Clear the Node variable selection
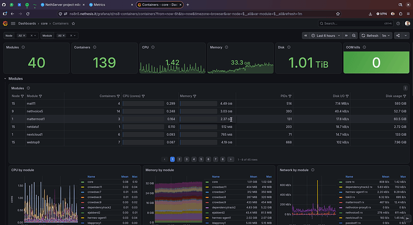This screenshot has height=225, width=413. pos(31,35)
